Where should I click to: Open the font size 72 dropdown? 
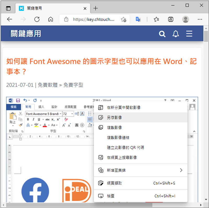pyautogui.click(x=72, y=114)
